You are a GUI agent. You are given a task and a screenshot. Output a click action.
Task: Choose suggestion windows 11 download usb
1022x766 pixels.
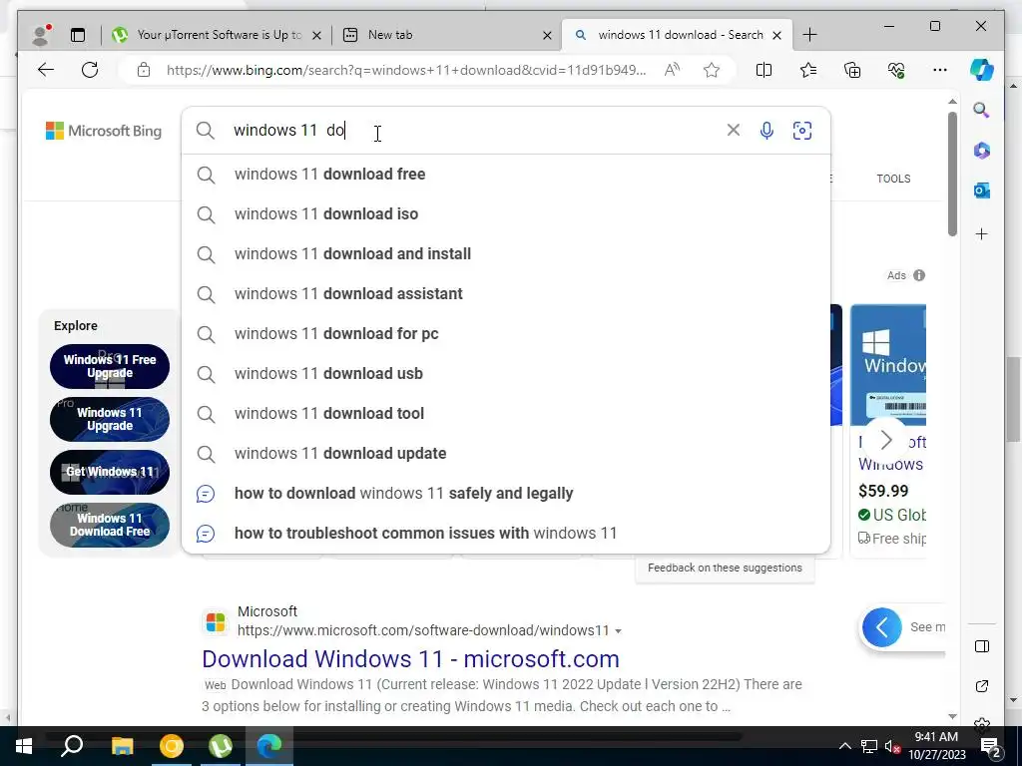point(506,373)
